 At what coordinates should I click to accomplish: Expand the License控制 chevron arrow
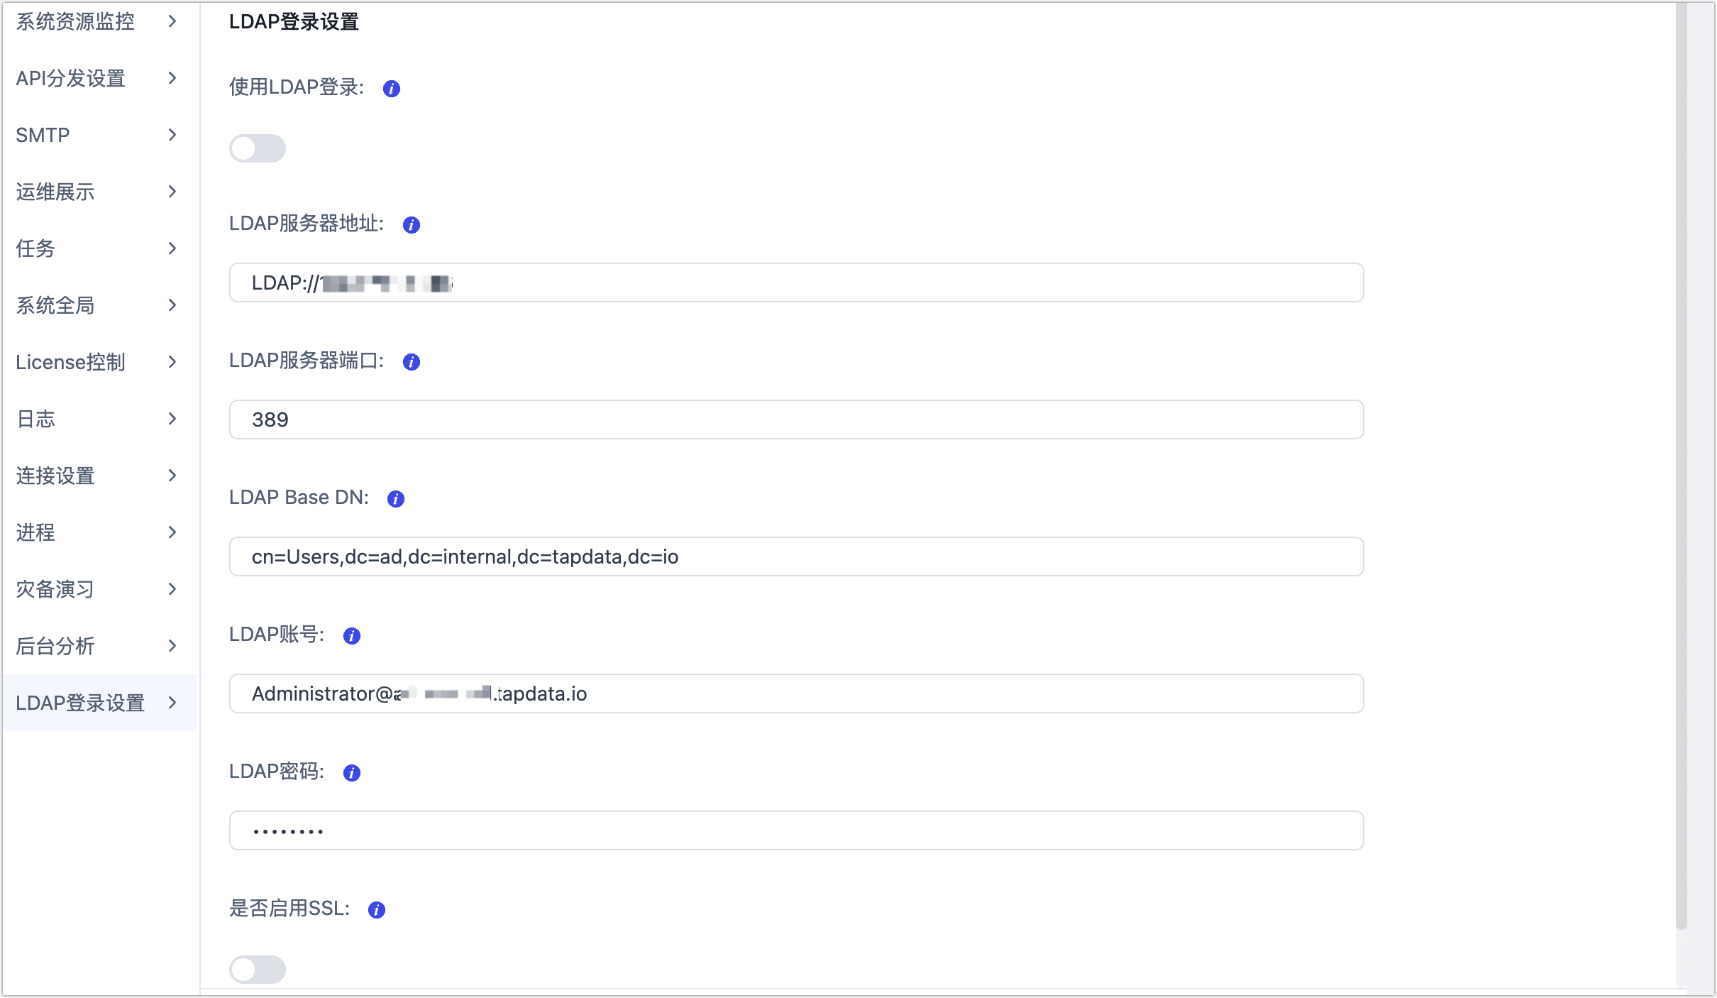click(x=172, y=362)
